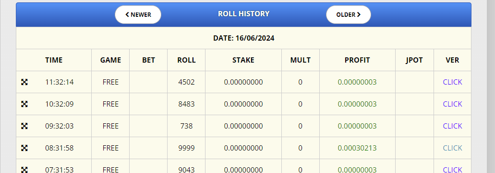Select stake 0.00000000 in 11:32:14 row
495x173 pixels.
pos(243,82)
